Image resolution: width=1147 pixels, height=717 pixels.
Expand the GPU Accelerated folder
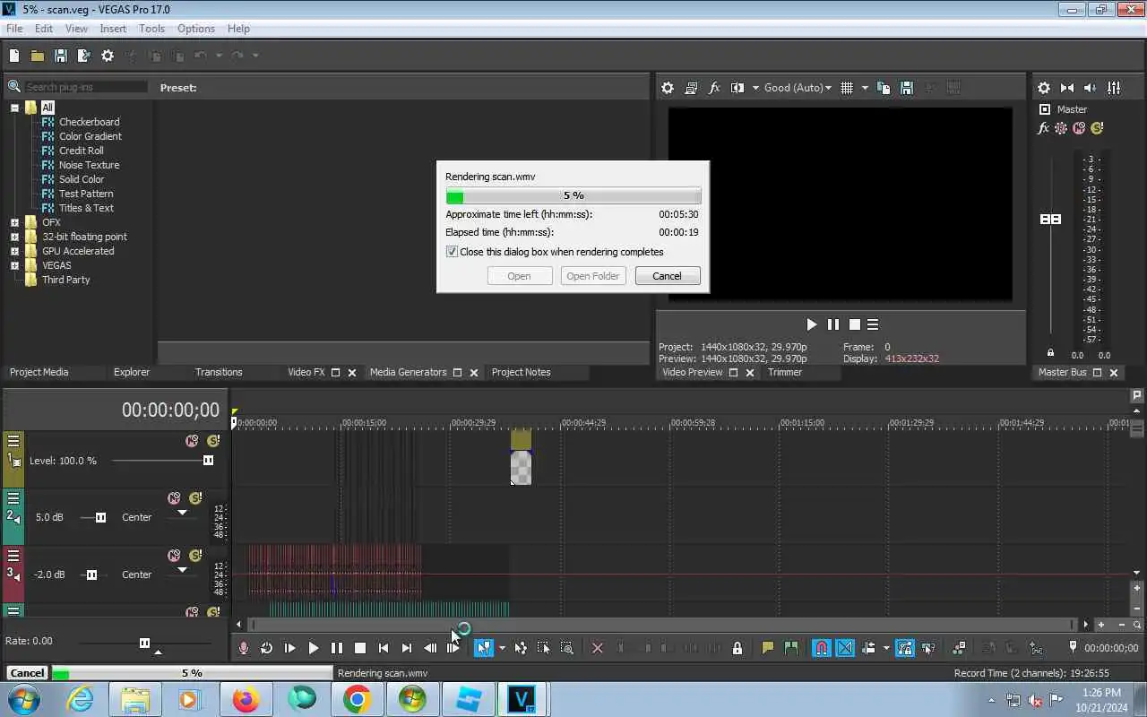14,251
